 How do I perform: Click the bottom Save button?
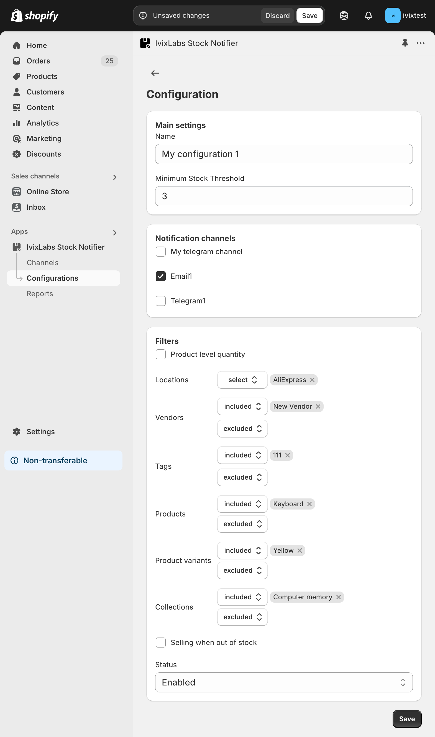[407, 719]
